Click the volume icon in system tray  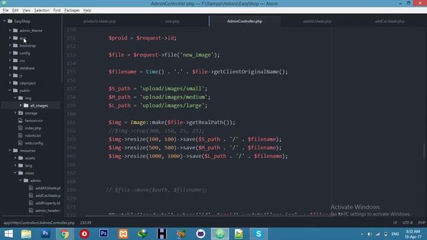click(x=370, y=234)
